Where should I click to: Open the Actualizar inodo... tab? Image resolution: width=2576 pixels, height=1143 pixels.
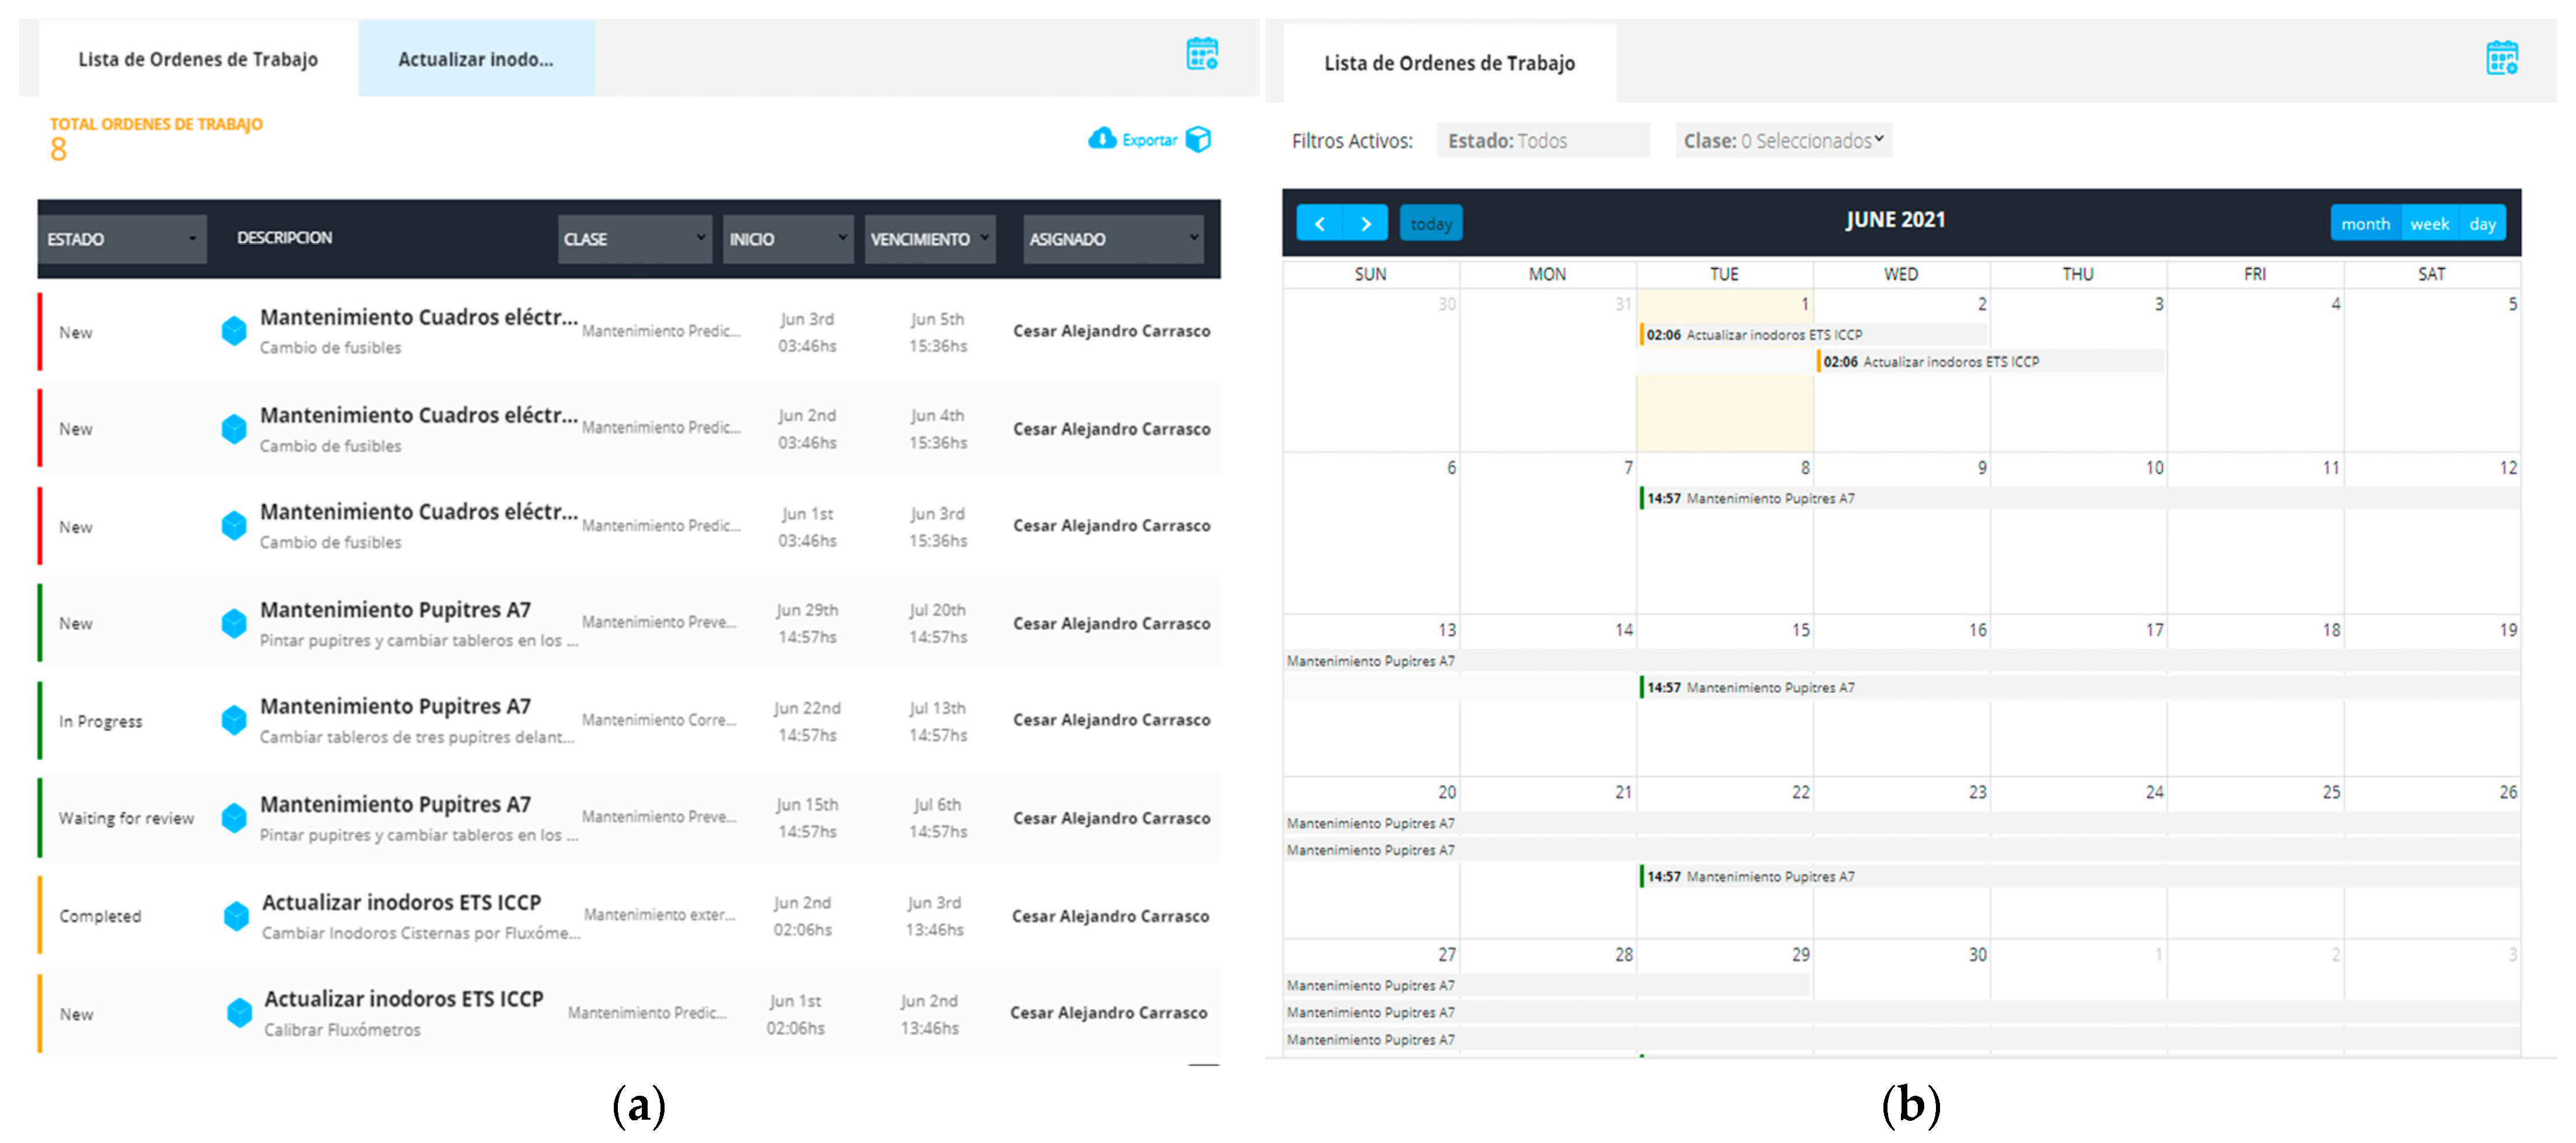[x=476, y=60]
